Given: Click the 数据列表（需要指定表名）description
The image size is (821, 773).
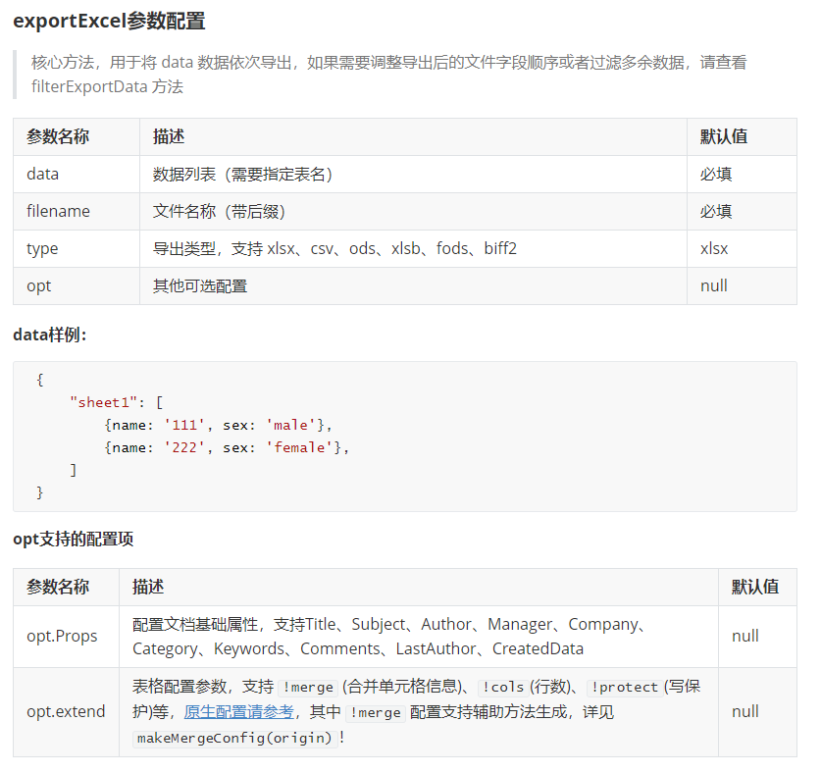Looking at the screenshot, I should [243, 175].
